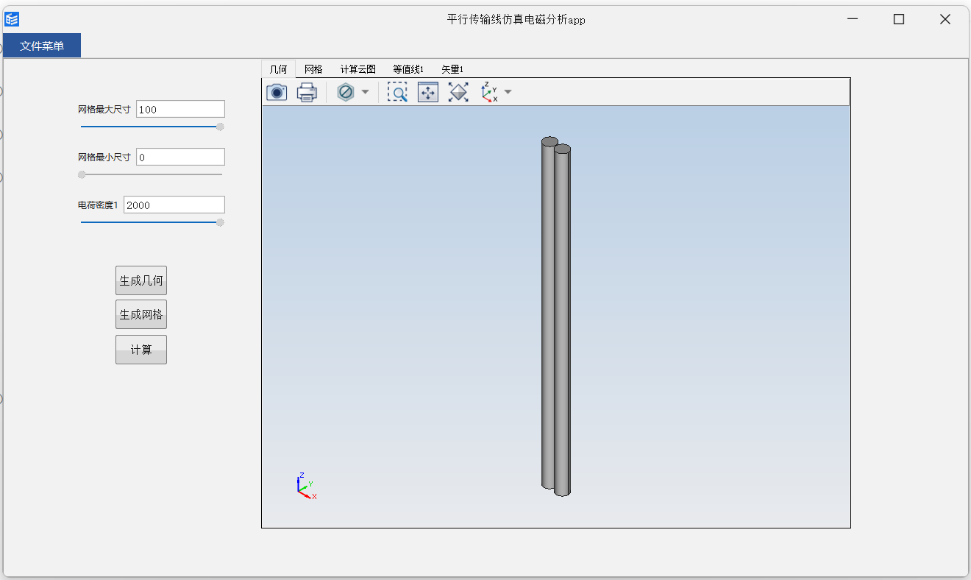The width and height of the screenshot is (971, 580).
Task: Switch to the 等值线1 tab
Action: pyautogui.click(x=408, y=69)
